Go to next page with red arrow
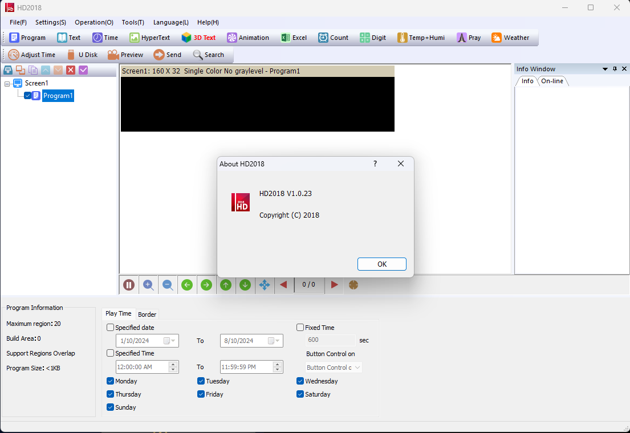The image size is (630, 433). (334, 285)
